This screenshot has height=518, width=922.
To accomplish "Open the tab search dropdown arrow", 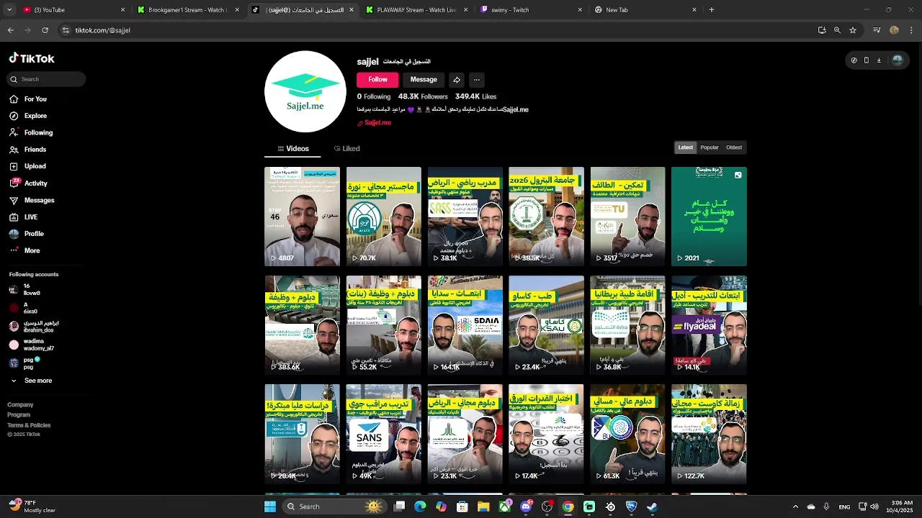I will tap(9, 10).
